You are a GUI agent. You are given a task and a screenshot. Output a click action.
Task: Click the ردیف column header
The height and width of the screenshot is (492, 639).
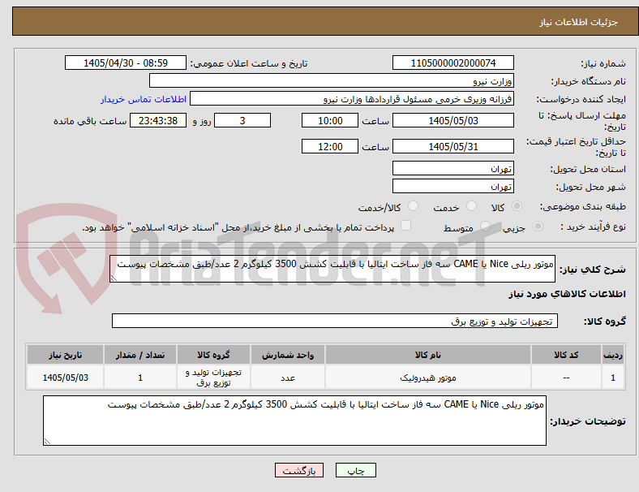pos(612,355)
